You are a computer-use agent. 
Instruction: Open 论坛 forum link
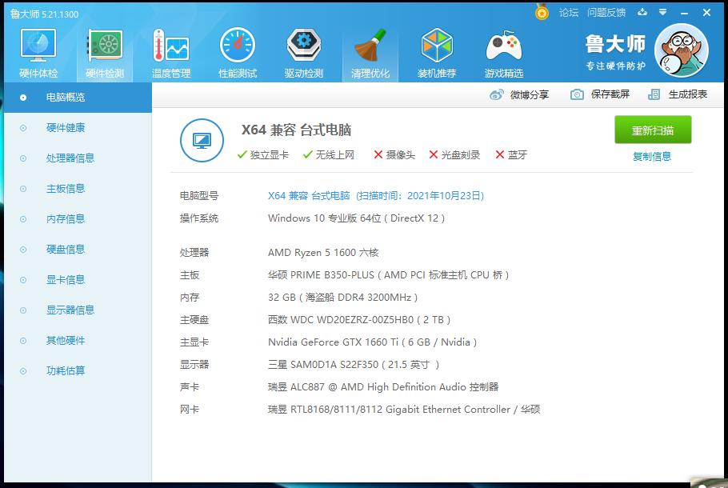pos(569,13)
